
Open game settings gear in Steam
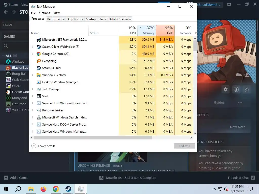pos(225,89)
